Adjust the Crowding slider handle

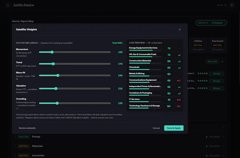point(57,103)
